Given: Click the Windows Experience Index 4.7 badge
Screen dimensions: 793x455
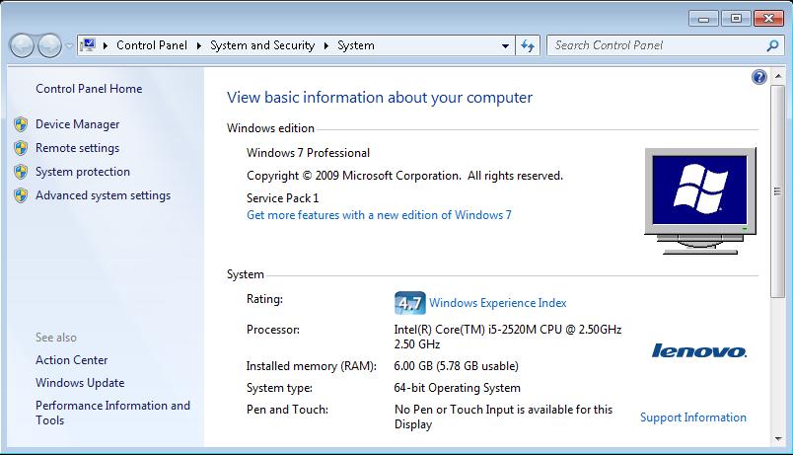Looking at the screenshot, I should pyautogui.click(x=409, y=303).
